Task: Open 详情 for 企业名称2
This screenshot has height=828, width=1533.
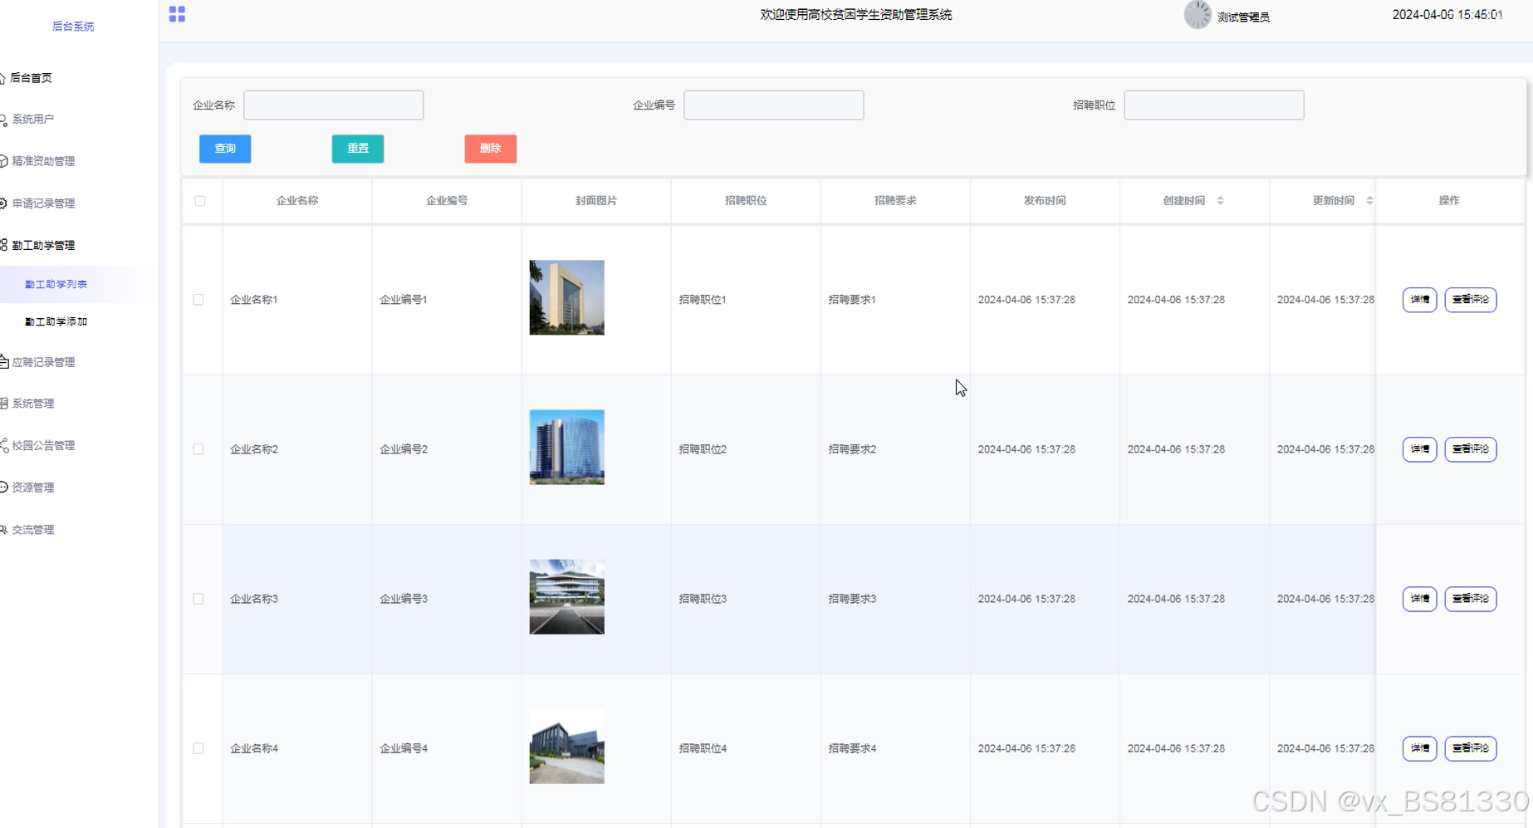Action: pyautogui.click(x=1420, y=449)
